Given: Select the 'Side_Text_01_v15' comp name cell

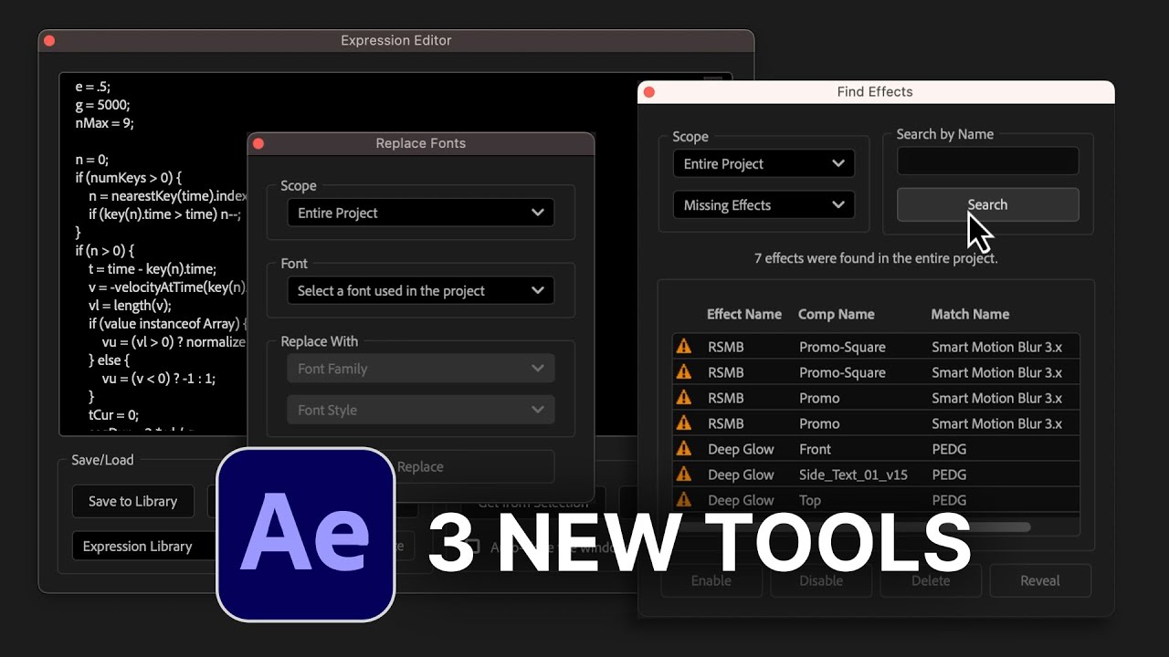Looking at the screenshot, I should point(853,474).
